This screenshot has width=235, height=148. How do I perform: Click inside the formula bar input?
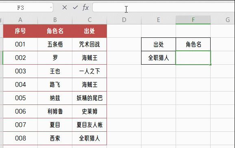click(164, 7)
